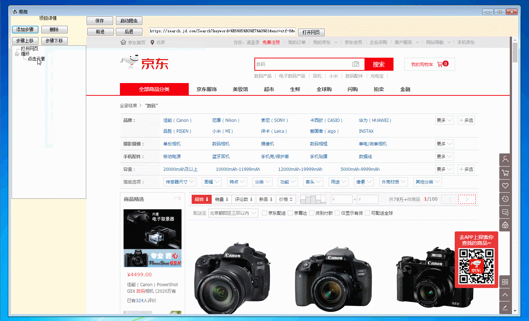The height and width of the screenshot is (321, 529).
Task: Open the 像素 filter dropdown
Action: tap(364, 182)
